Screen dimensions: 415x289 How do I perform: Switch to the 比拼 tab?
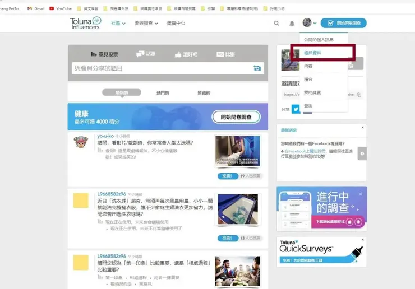point(225,54)
